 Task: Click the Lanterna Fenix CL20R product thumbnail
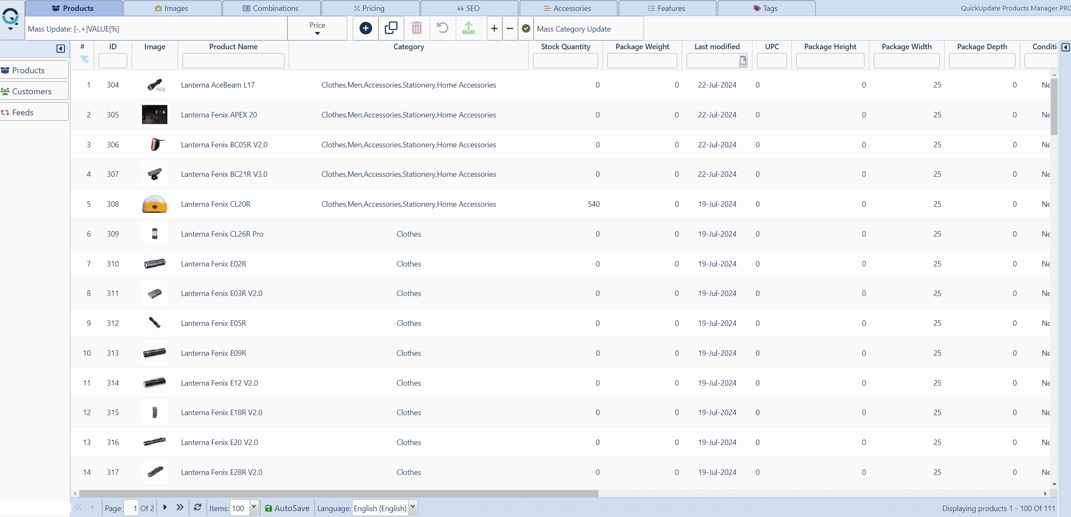[154, 204]
